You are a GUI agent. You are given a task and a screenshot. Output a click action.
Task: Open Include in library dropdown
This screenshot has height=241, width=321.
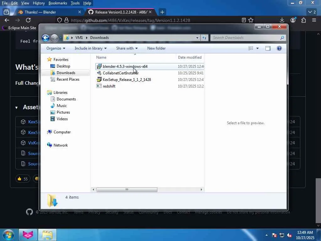91,48
